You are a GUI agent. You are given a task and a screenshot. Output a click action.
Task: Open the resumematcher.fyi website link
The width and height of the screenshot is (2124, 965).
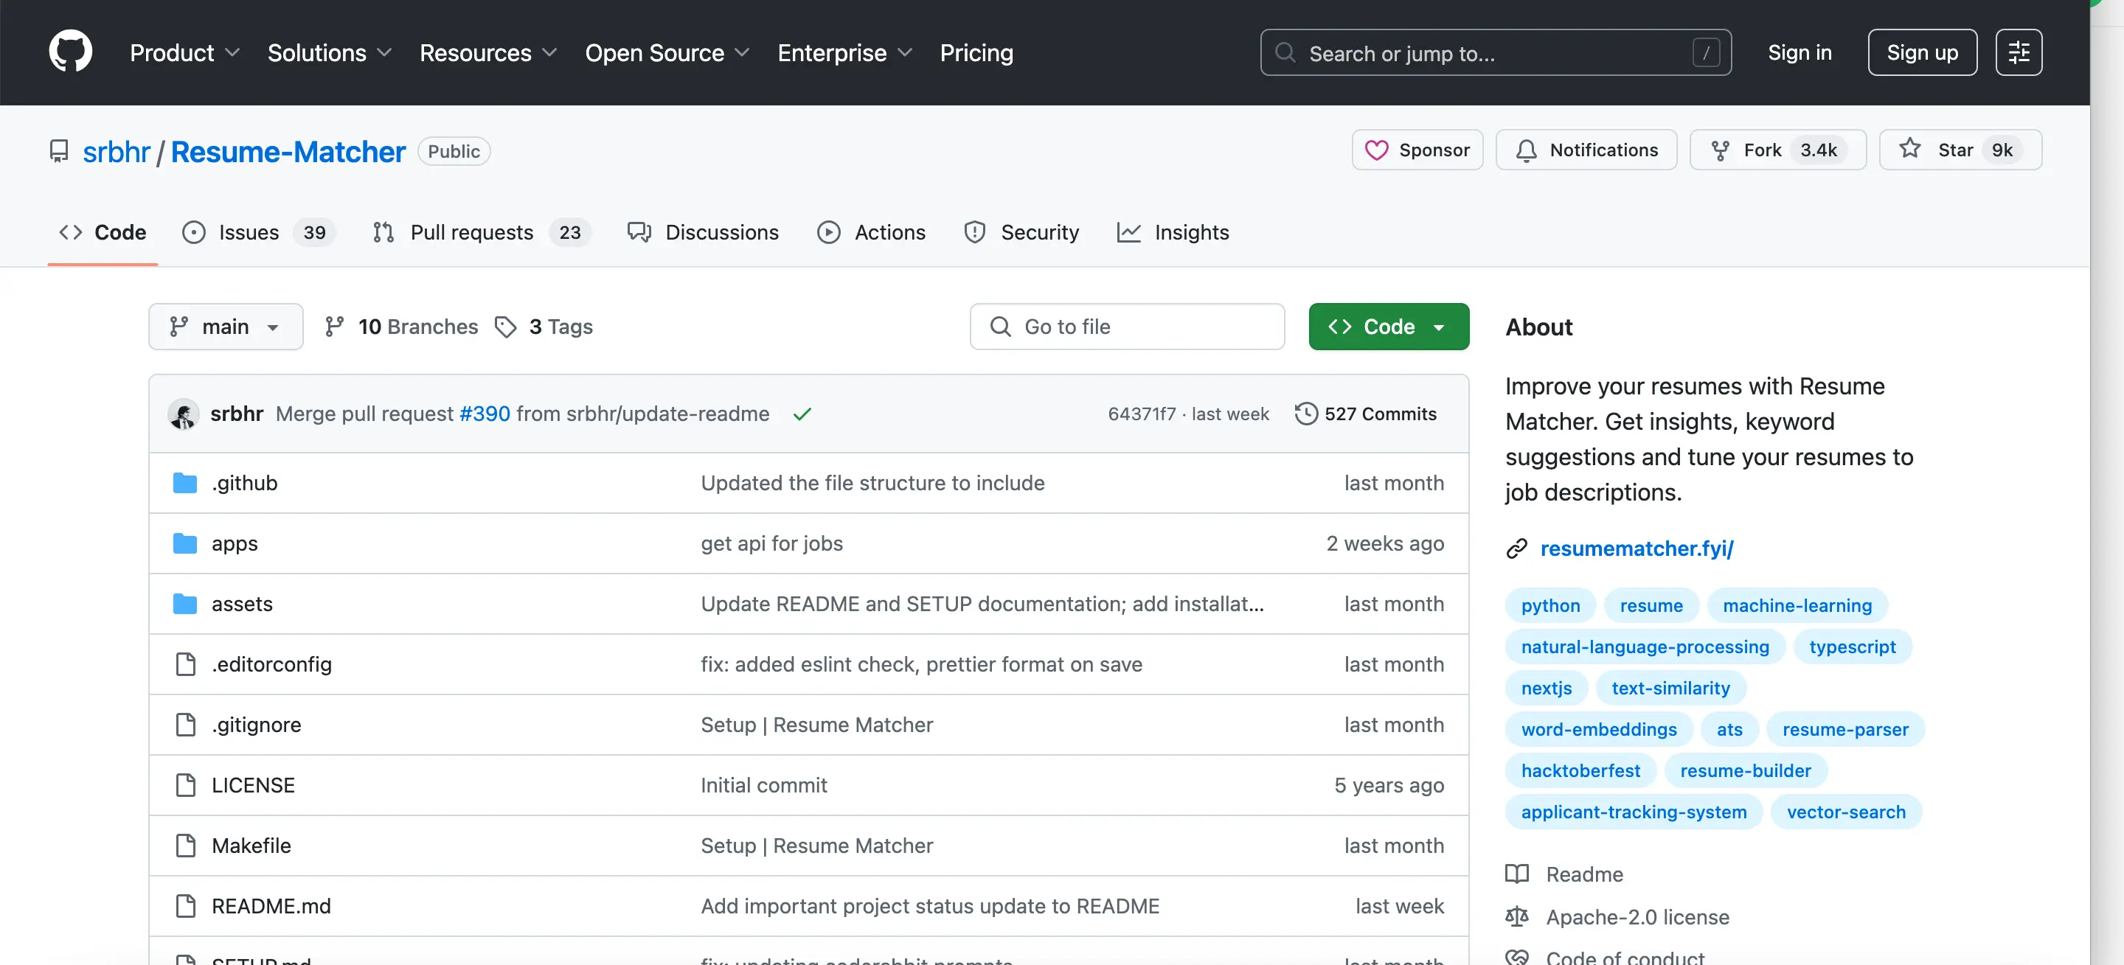tap(1637, 548)
